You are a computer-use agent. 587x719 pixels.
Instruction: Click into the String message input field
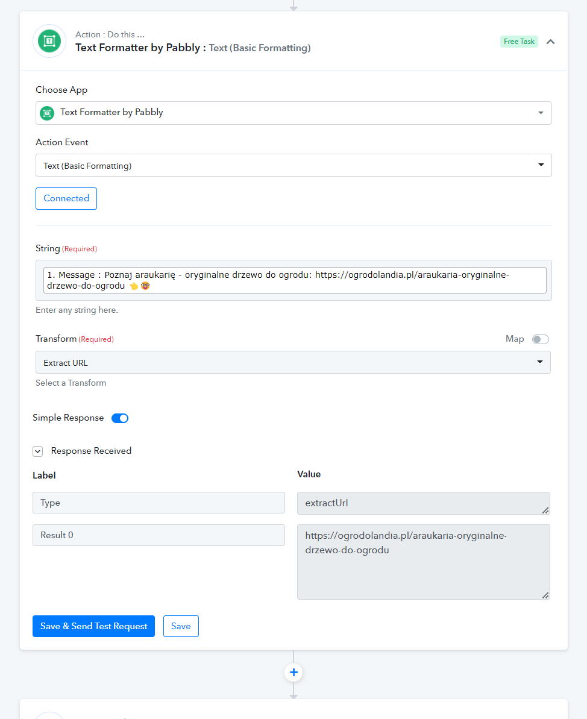295,280
